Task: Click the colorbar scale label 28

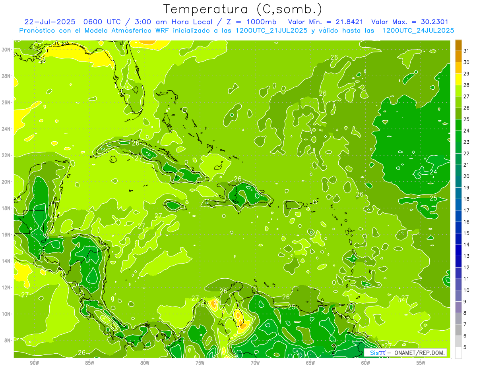Action: (x=467, y=85)
